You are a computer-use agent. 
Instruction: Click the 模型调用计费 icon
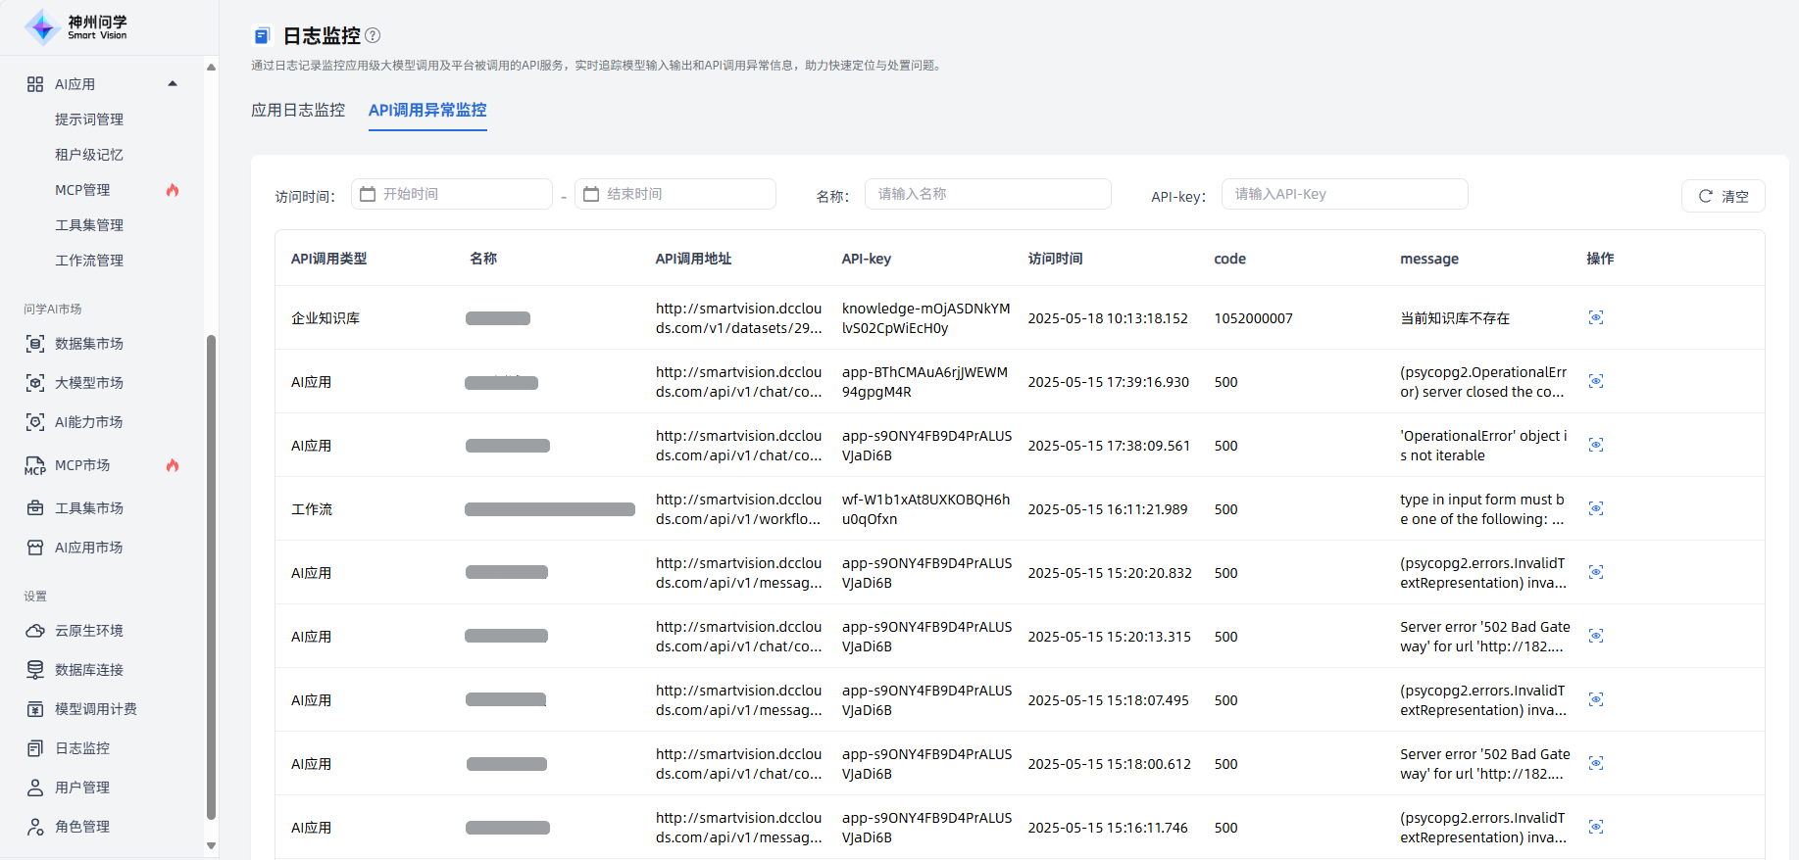pyautogui.click(x=35, y=709)
